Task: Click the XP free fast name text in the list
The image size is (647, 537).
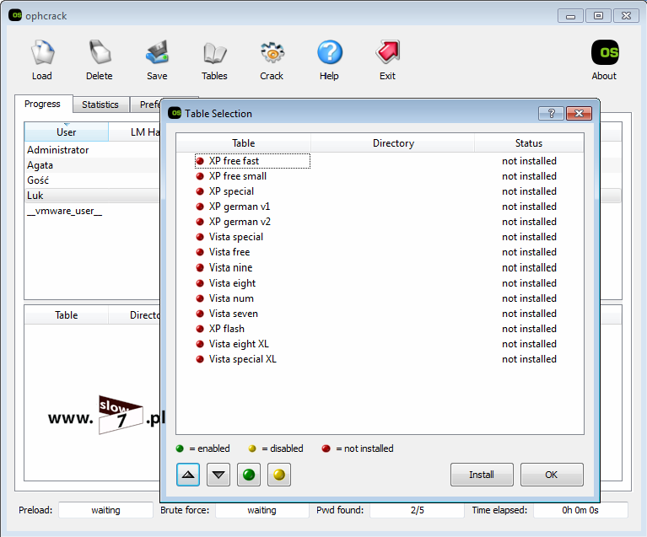Action: (x=234, y=161)
